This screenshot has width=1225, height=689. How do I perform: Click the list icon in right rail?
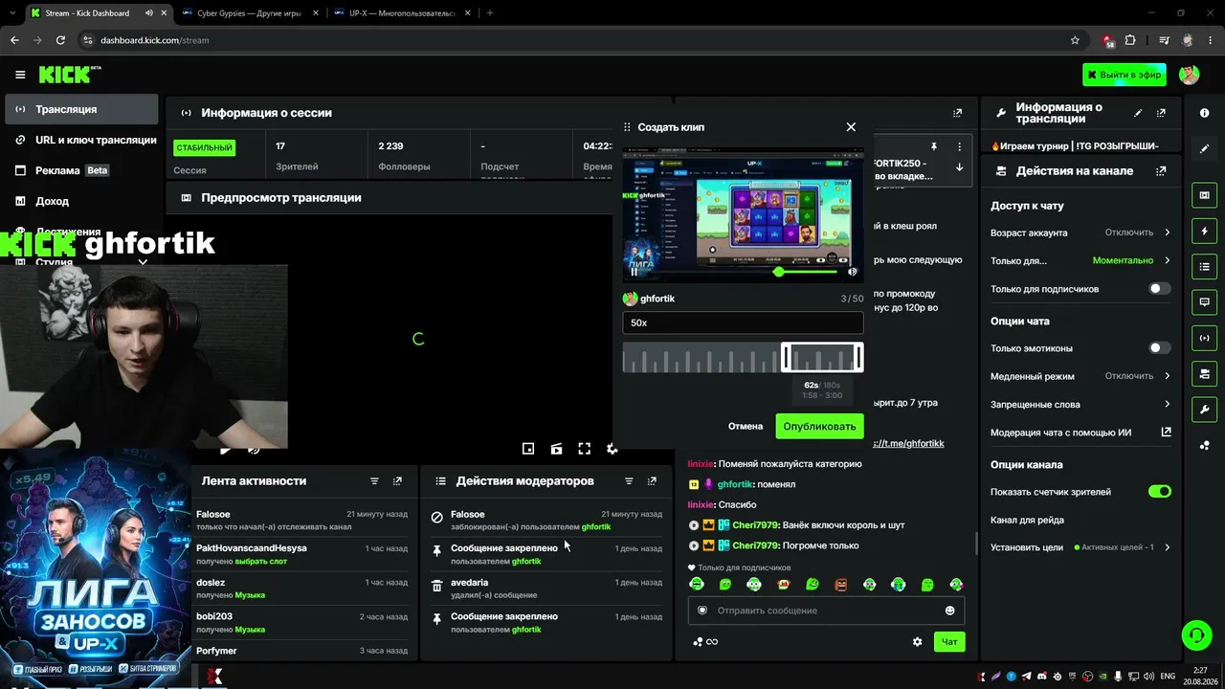tap(1204, 267)
